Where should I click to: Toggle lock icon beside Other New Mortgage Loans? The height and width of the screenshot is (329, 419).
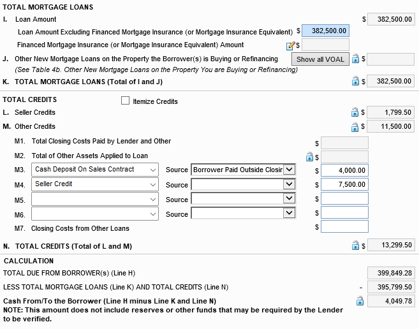tap(355, 58)
